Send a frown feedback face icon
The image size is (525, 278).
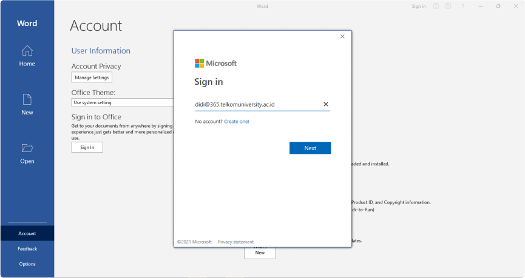pos(448,6)
